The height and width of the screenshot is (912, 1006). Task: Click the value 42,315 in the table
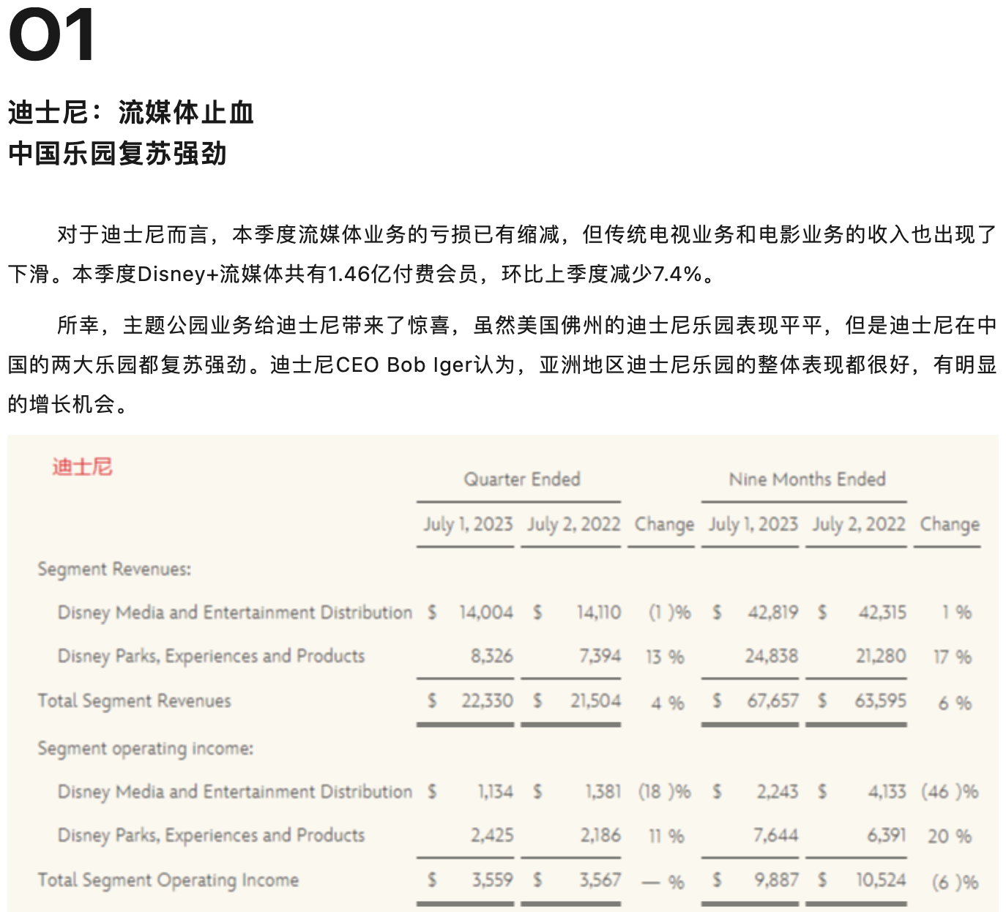tap(882, 612)
